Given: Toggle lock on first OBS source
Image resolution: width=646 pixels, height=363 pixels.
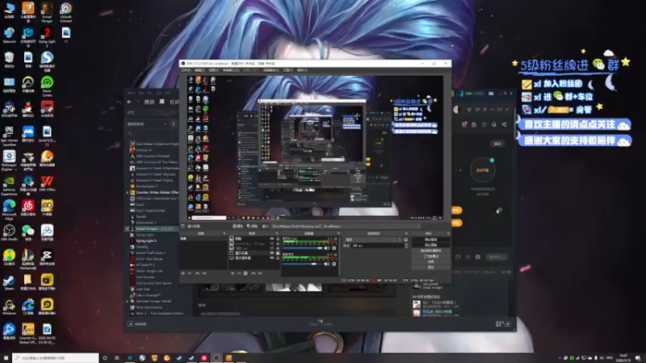Looking at the screenshot, I should [278, 239].
